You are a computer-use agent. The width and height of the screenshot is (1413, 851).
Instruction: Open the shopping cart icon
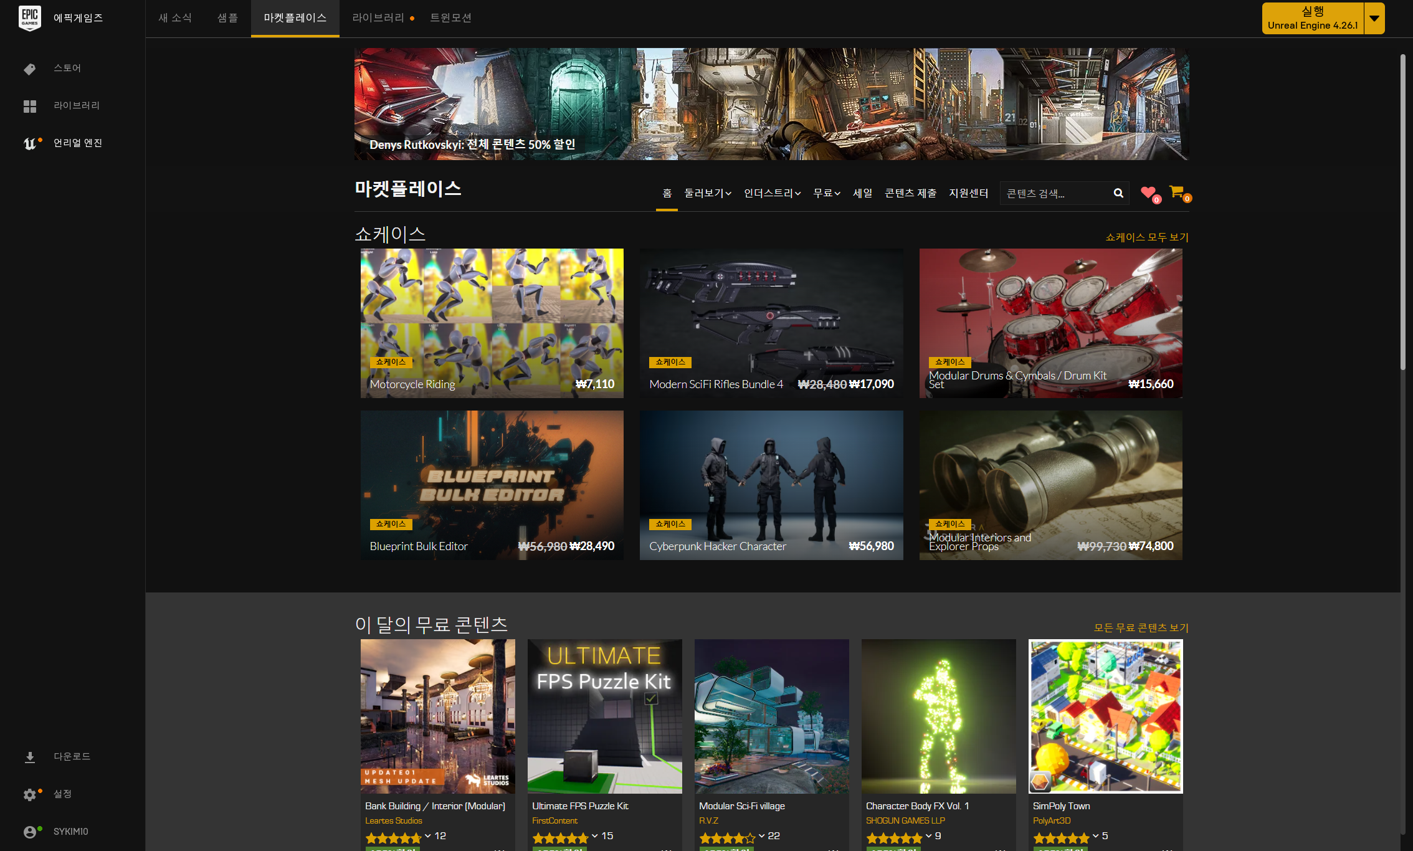1177,192
